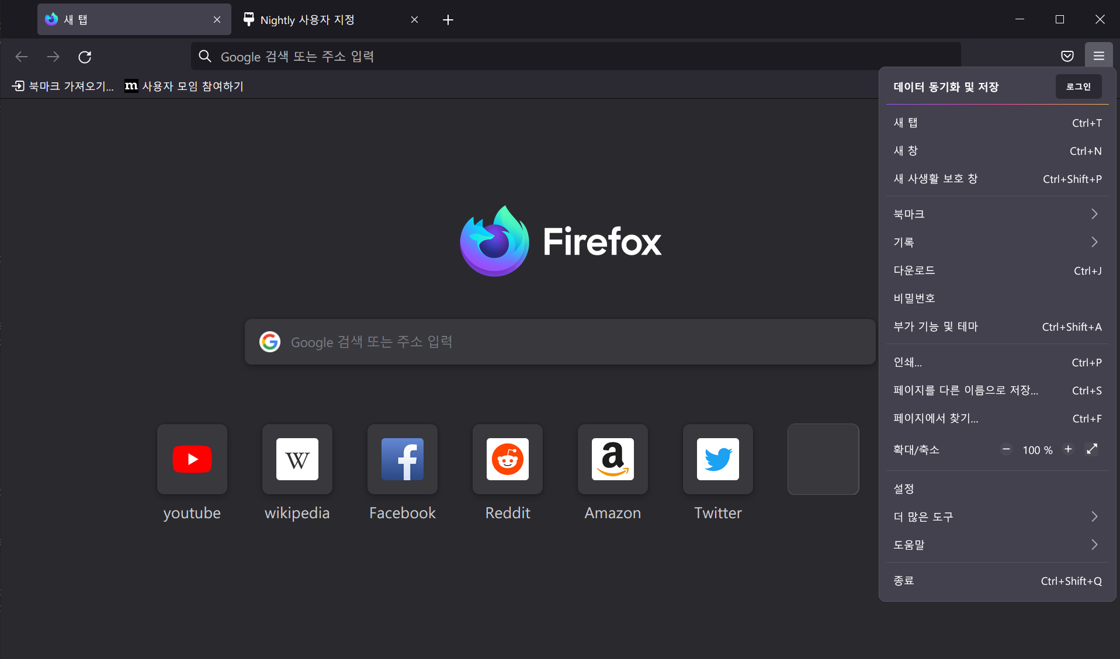
Task: Open 설정 from the menu
Action: click(x=997, y=488)
